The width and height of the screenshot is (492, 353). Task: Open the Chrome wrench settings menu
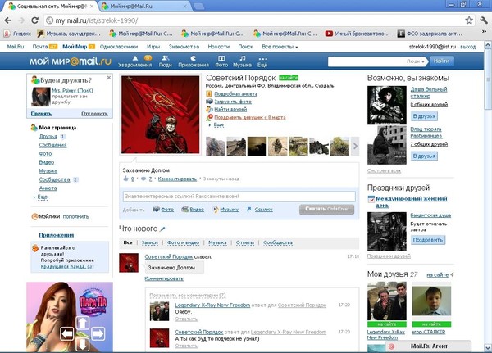coord(484,20)
